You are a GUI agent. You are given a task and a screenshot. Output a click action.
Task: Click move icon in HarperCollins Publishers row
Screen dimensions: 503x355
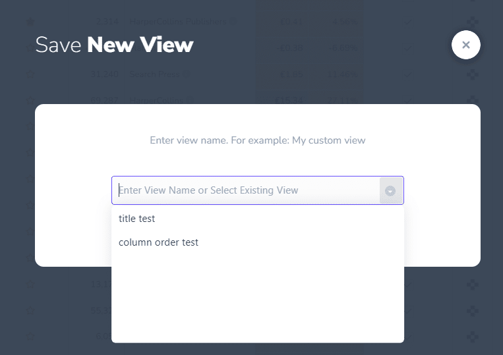[472, 22]
